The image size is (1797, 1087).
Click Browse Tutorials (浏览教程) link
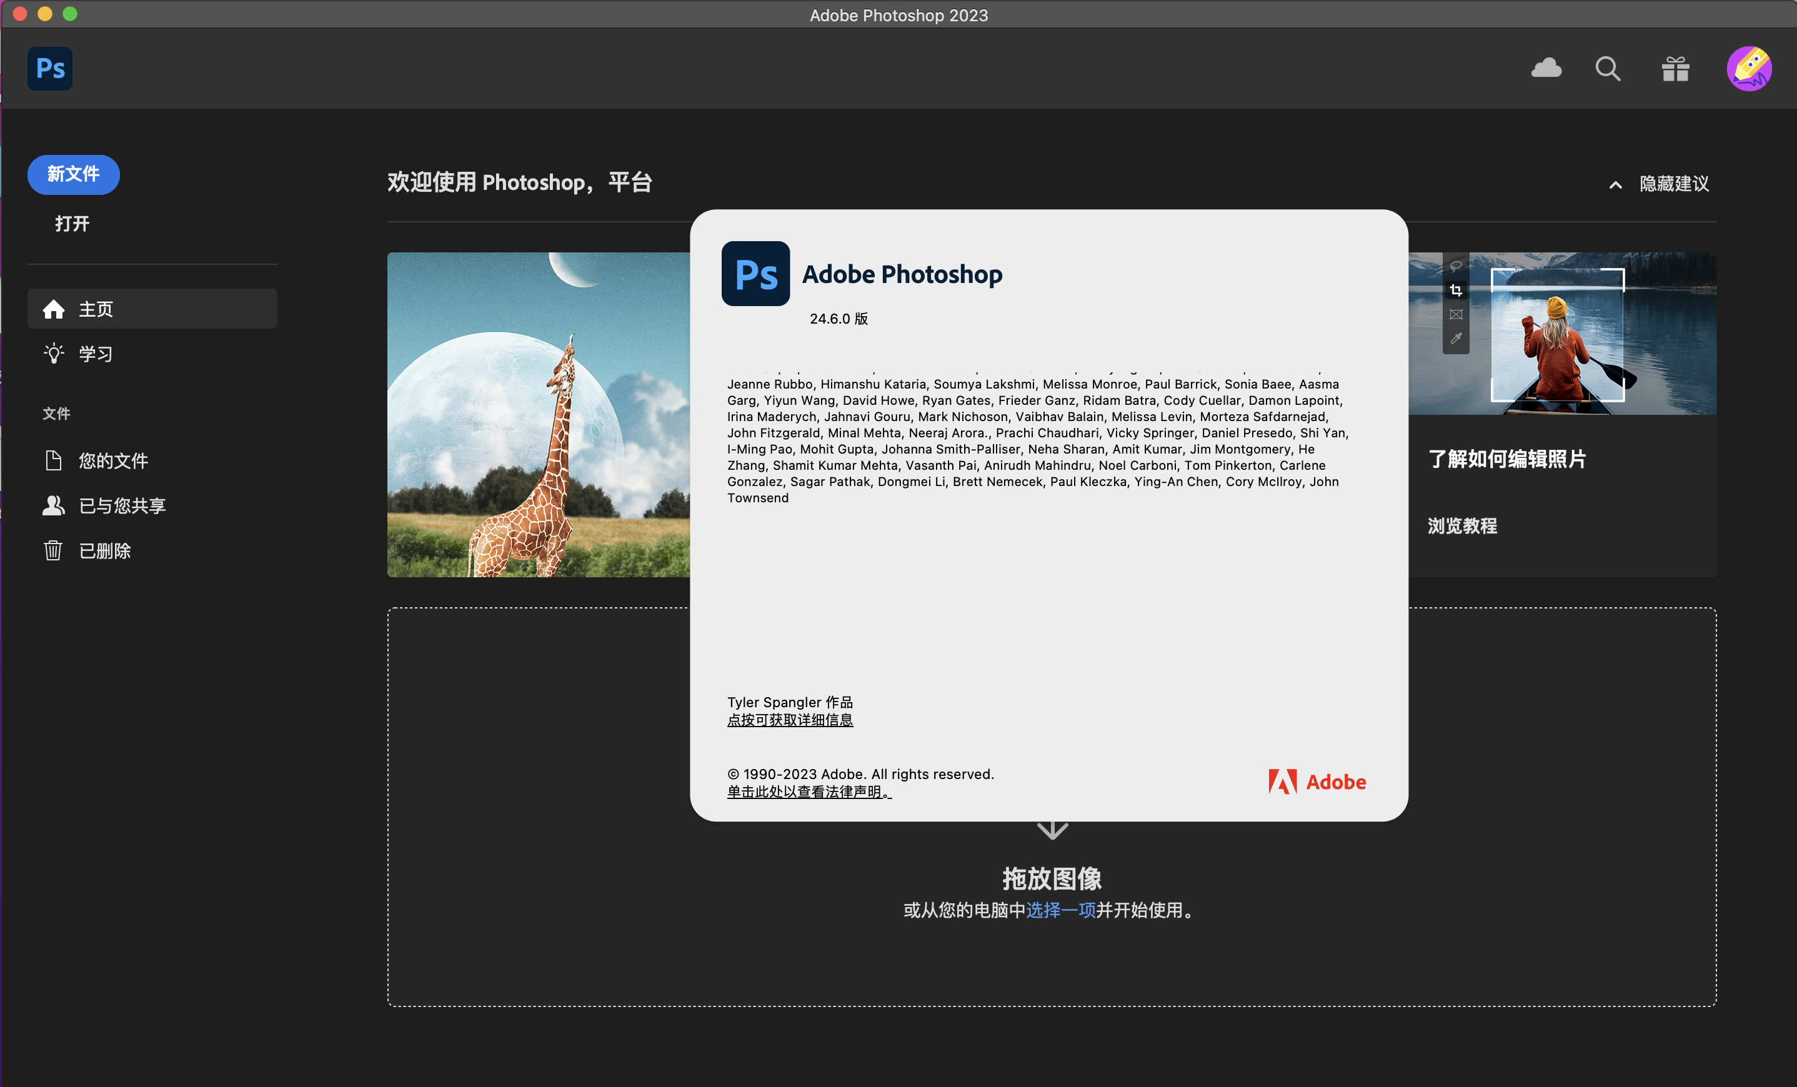pos(1461,525)
